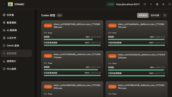Select 显示全部 show all button

coord(155,15)
